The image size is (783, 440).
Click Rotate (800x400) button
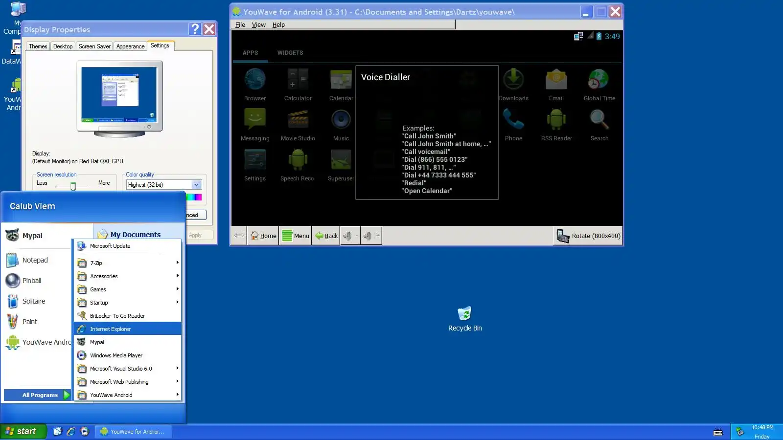(589, 236)
